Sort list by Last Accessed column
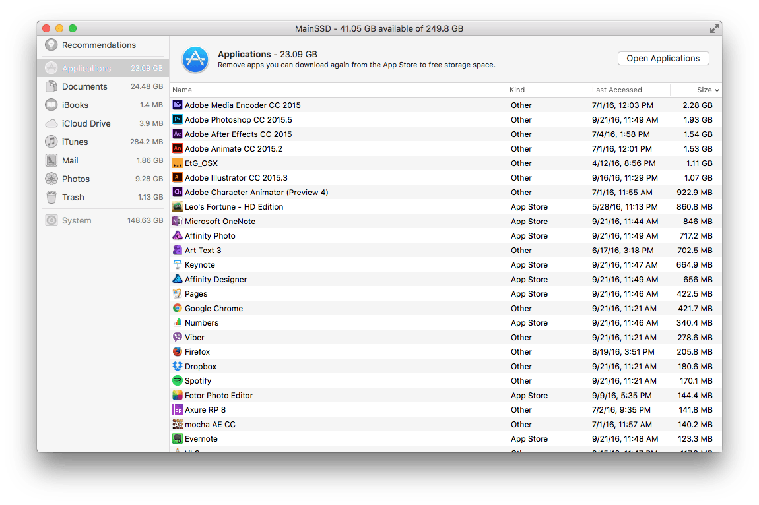 pos(616,90)
